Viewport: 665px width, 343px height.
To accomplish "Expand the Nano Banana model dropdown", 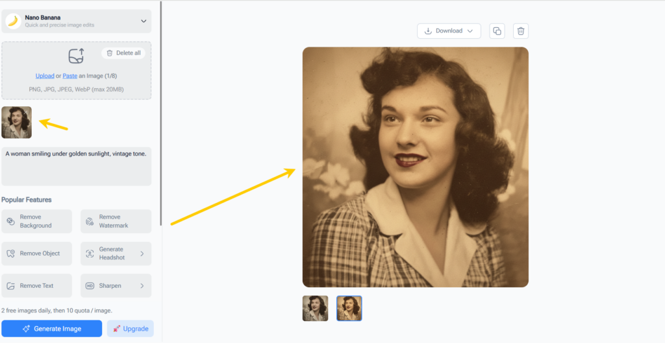I will click(144, 21).
